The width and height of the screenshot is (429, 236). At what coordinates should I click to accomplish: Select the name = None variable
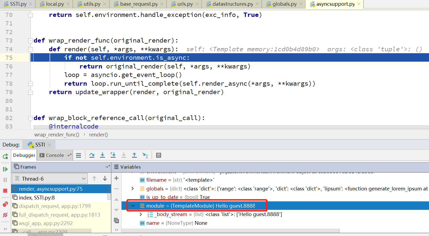click(x=275, y=223)
